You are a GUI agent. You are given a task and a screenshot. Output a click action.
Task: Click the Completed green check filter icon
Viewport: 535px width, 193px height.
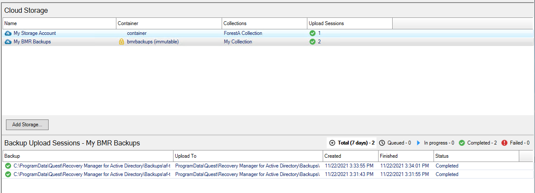pyautogui.click(x=462, y=143)
